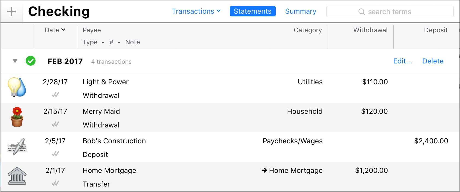Click the bank icon for Home Mortgage
This screenshot has height=192, width=460.
[17, 176]
